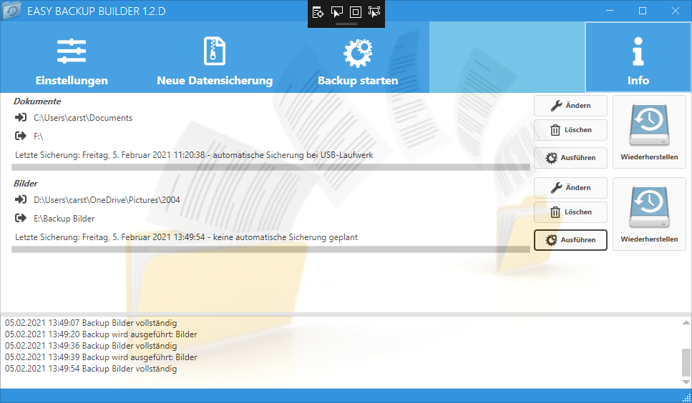Run the Dokumente backup with Ausführen
Image resolution: width=692 pixels, height=403 pixels.
(x=570, y=158)
